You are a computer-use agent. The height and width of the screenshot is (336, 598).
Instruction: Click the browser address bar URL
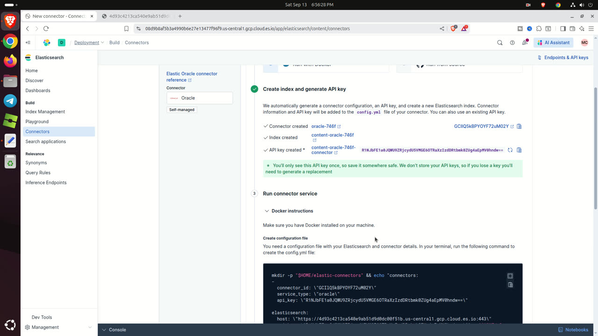[248, 28]
